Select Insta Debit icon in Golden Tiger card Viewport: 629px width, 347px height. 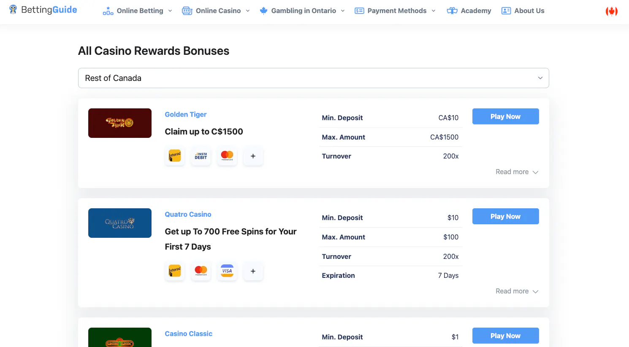coord(201,156)
